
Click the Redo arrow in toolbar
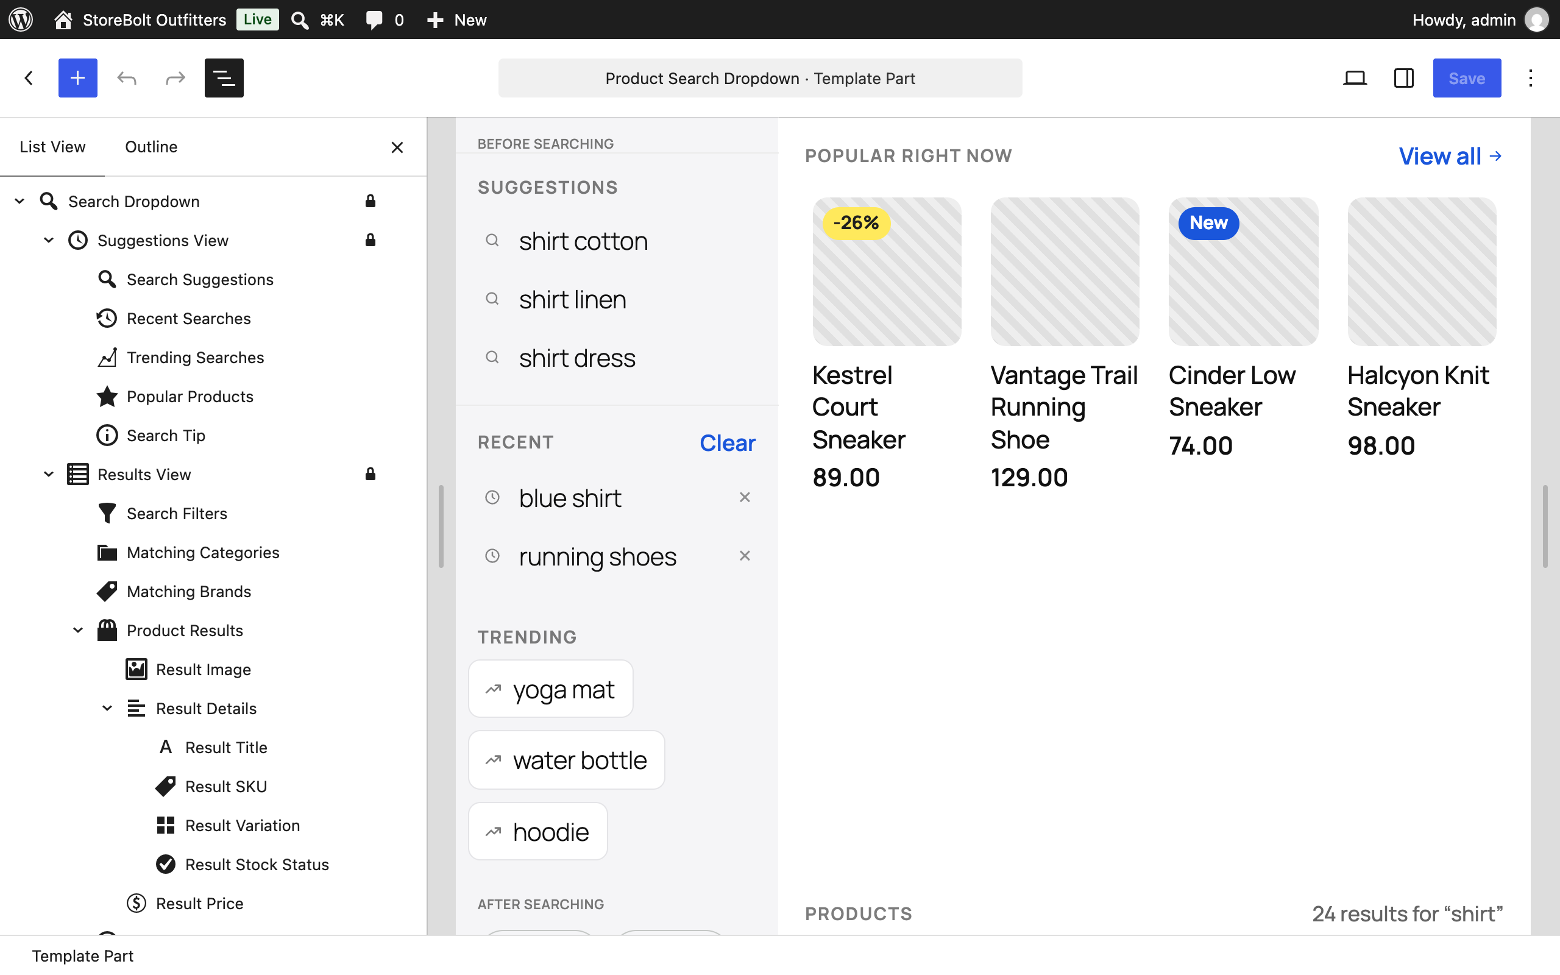(x=175, y=78)
